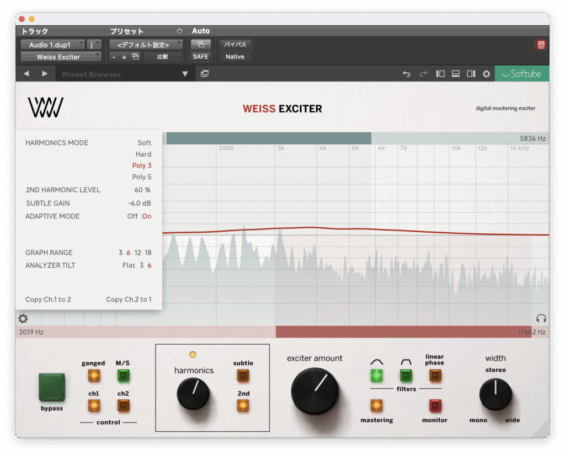Image resolution: width=565 pixels, height=456 pixels.
Task: Click the width stereo knob
Action: [495, 394]
